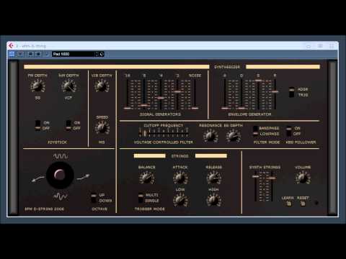Click the preset up/down stepper arrows
346x259 pixels.
click(x=97, y=54)
